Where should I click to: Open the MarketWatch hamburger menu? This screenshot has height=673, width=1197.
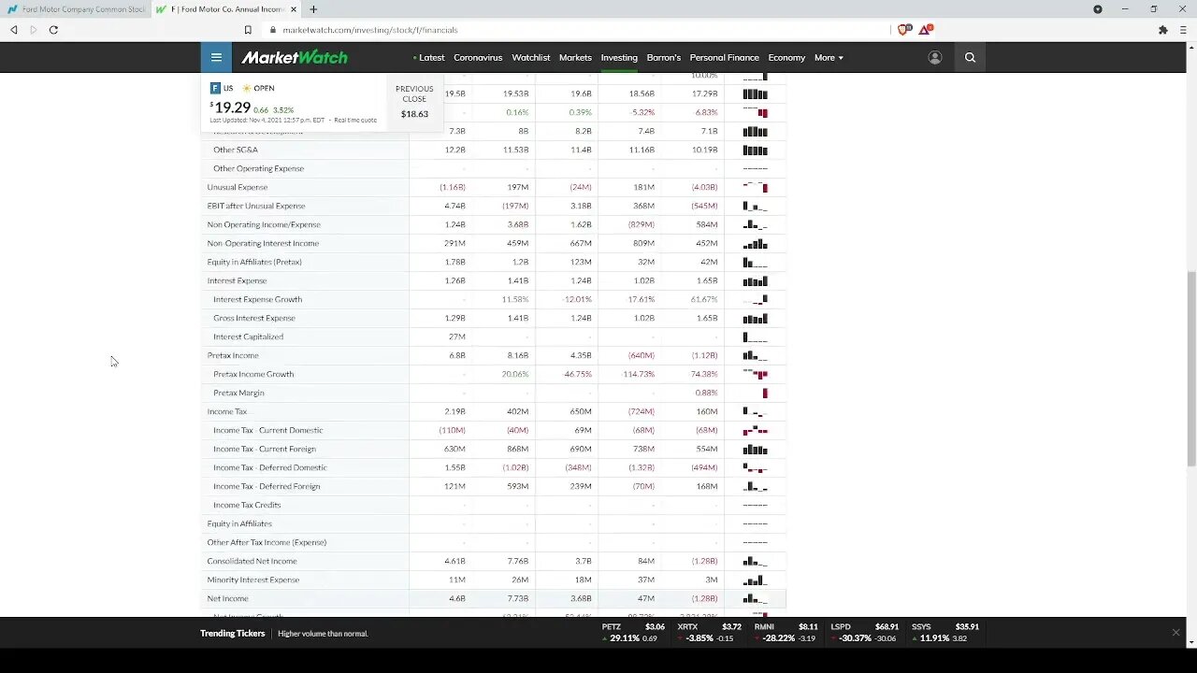click(216, 57)
